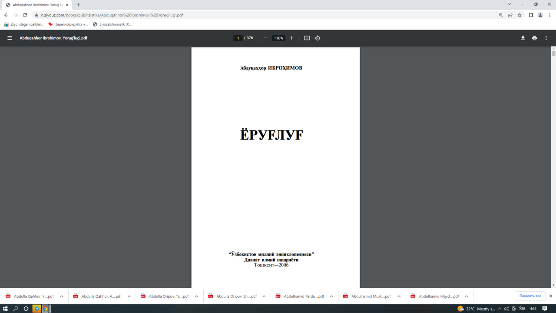This screenshot has width=556, height=313.
Task: Click the zoom percentage 110% field
Action: [x=278, y=38]
